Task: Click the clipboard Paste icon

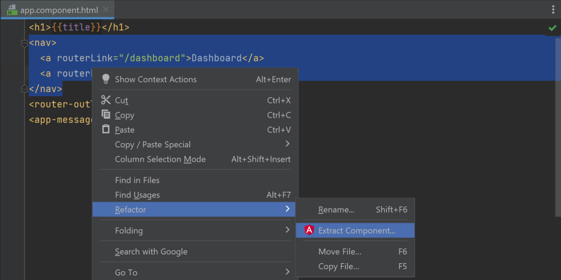Action: [x=106, y=129]
